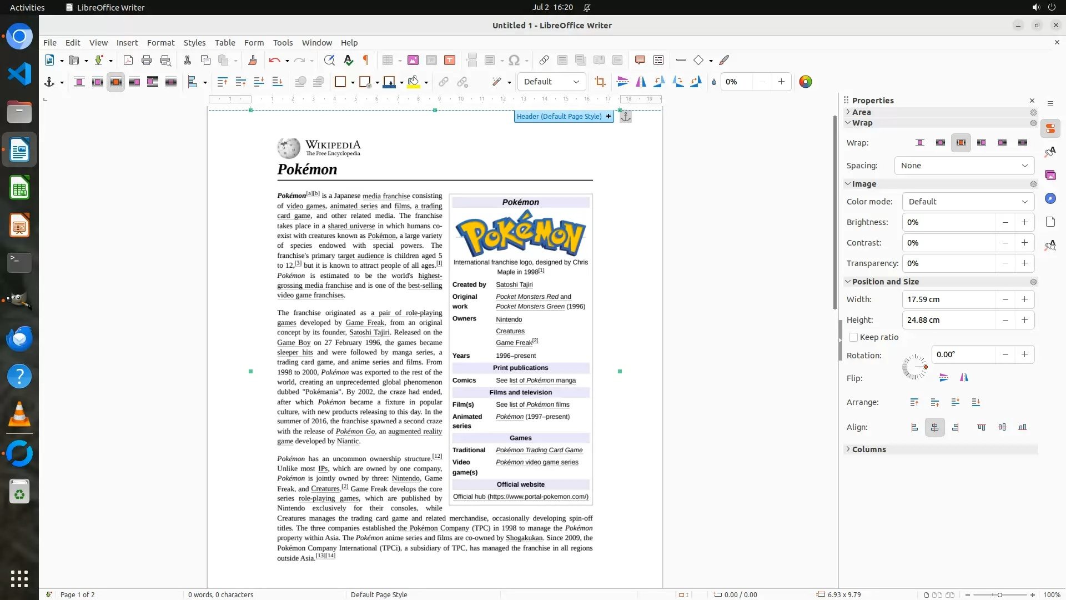Click the Export as PDF icon
Screen dimensions: 1066x600
pyautogui.click(x=128, y=61)
